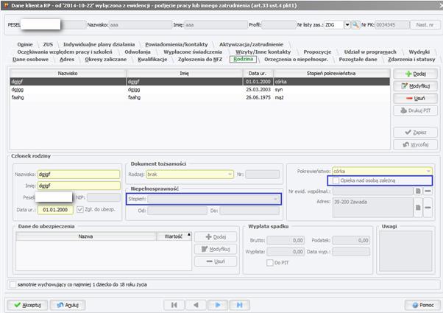
Task: Open the Wydruki tab
Action: tap(419, 52)
